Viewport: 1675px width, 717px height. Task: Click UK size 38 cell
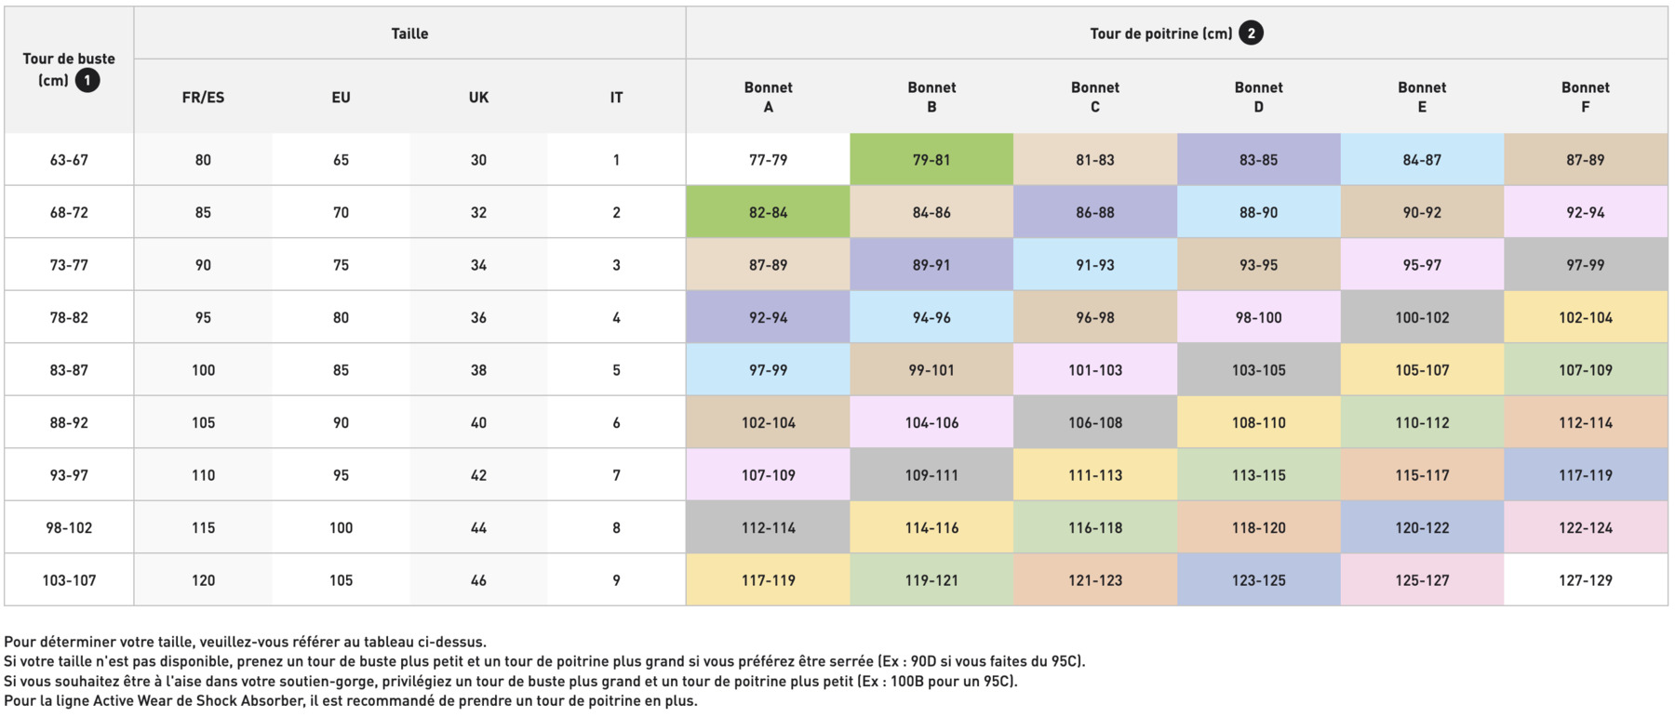tap(478, 370)
